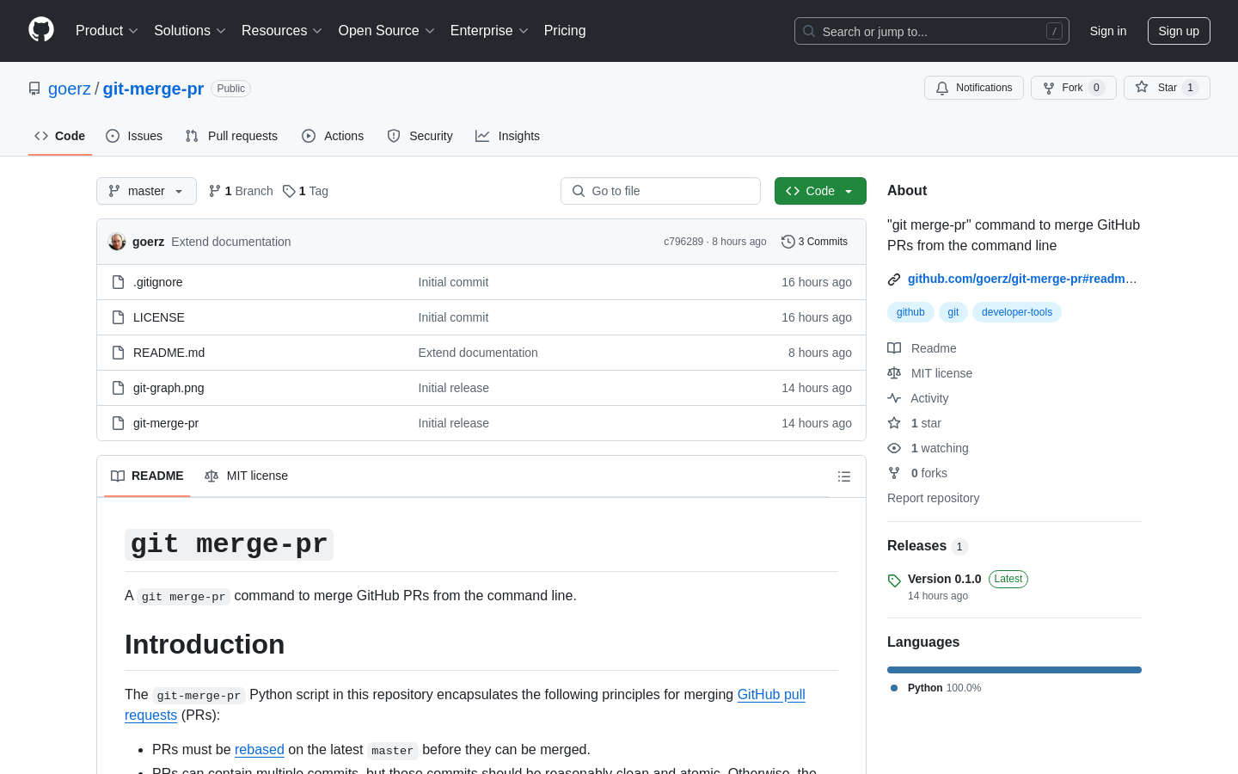The width and height of the screenshot is (1238, 774).
Task: Expand the Resources menu
Action: pos(282,30)
